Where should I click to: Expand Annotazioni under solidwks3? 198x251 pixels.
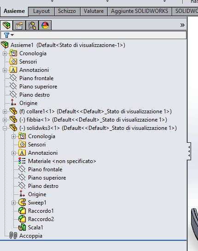click(14, 153)
